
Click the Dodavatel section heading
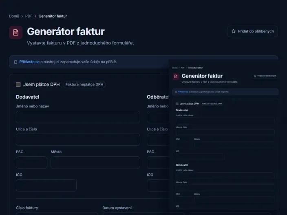[28, 97]
